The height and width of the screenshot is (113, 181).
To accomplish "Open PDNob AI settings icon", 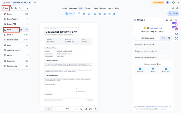I will tap(167, 20).
